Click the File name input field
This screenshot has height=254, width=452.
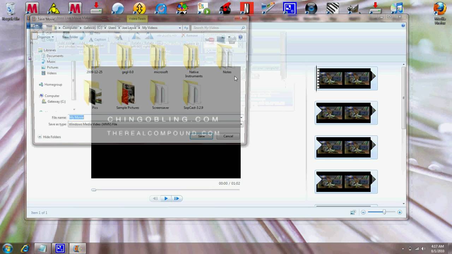point(154,117)
